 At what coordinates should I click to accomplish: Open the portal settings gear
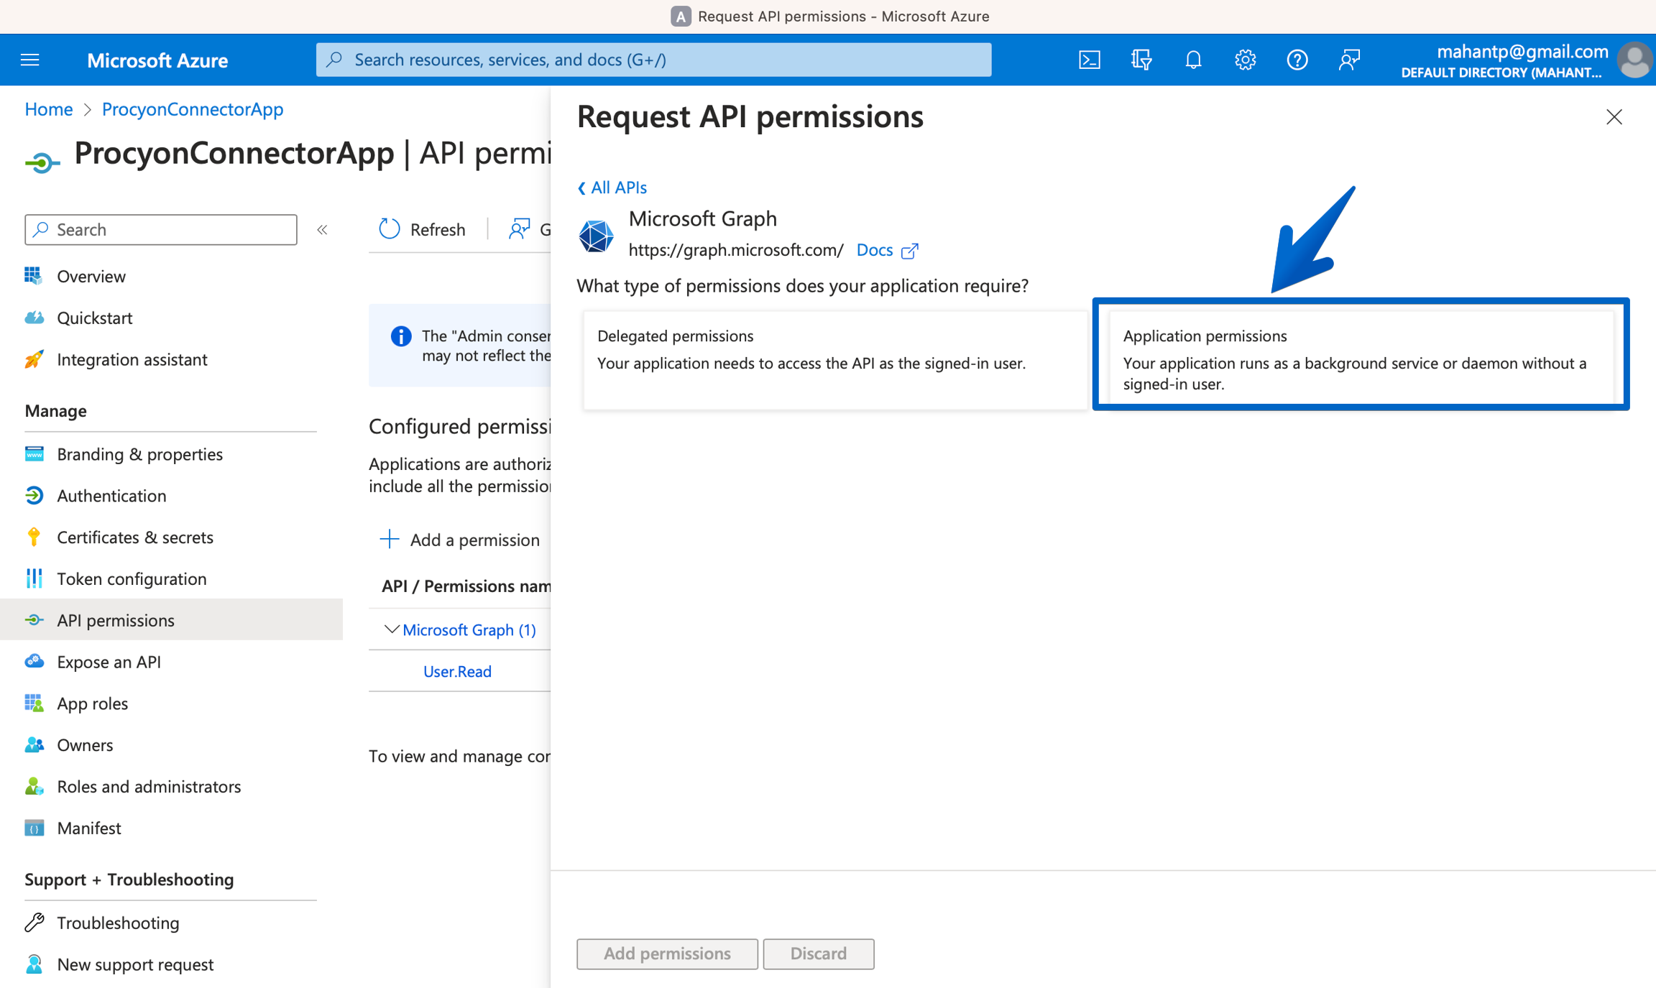click(1245, 60)
